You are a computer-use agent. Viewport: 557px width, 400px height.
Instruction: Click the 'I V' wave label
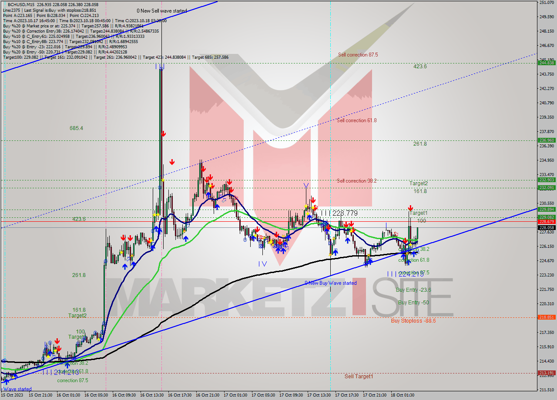click(x=262, y=264)
